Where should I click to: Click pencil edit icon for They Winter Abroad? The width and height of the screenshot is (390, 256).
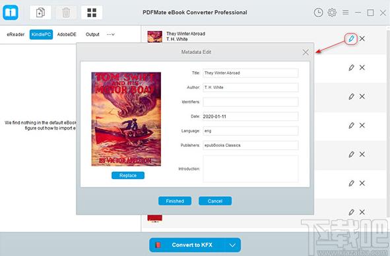[351, 39]
